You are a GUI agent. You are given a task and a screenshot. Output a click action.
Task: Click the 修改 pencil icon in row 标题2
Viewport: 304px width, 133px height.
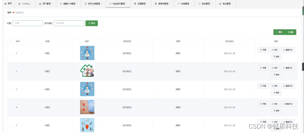coord(272,68)
